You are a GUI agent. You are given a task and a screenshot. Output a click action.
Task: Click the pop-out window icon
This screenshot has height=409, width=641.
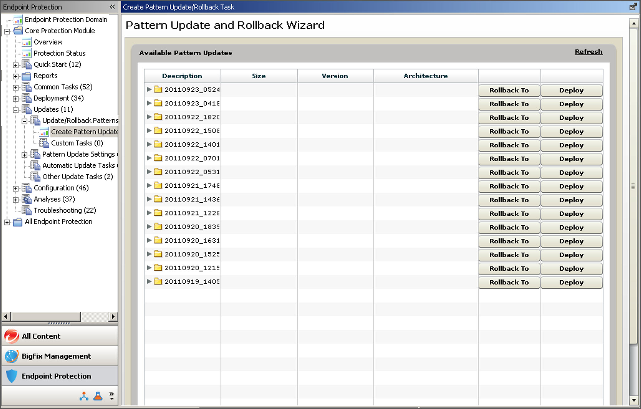coord(633,7)
